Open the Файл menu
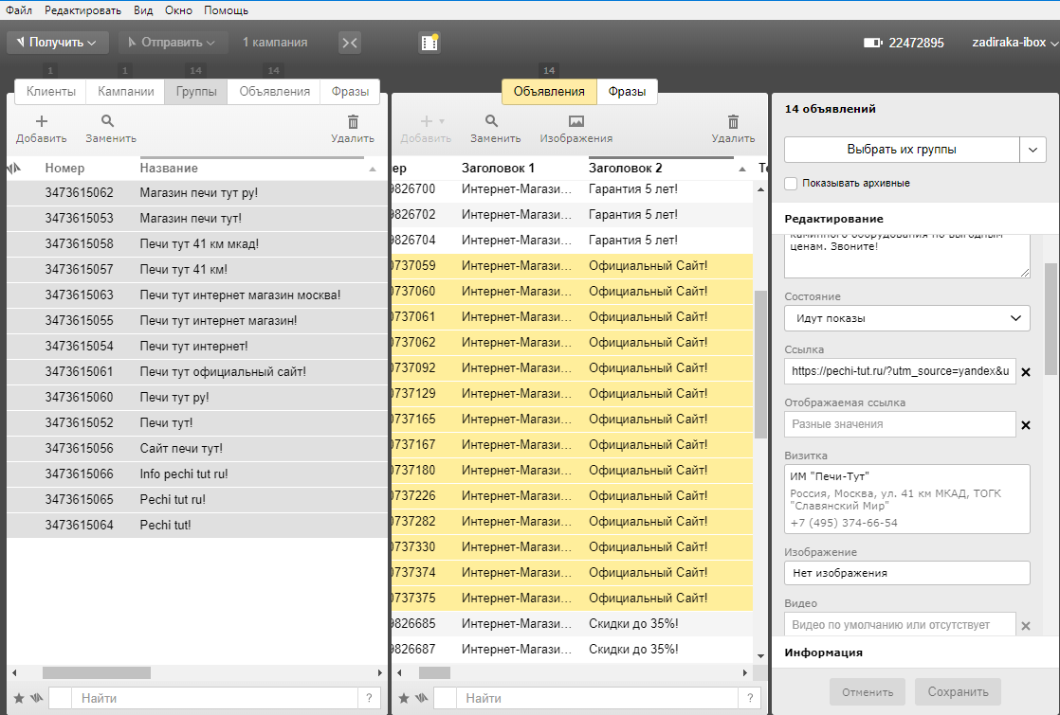 (18, 10)
